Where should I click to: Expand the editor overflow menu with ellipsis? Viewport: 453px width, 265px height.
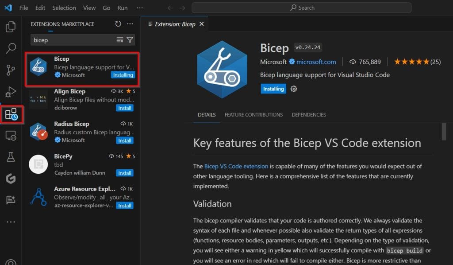(140, 8)
